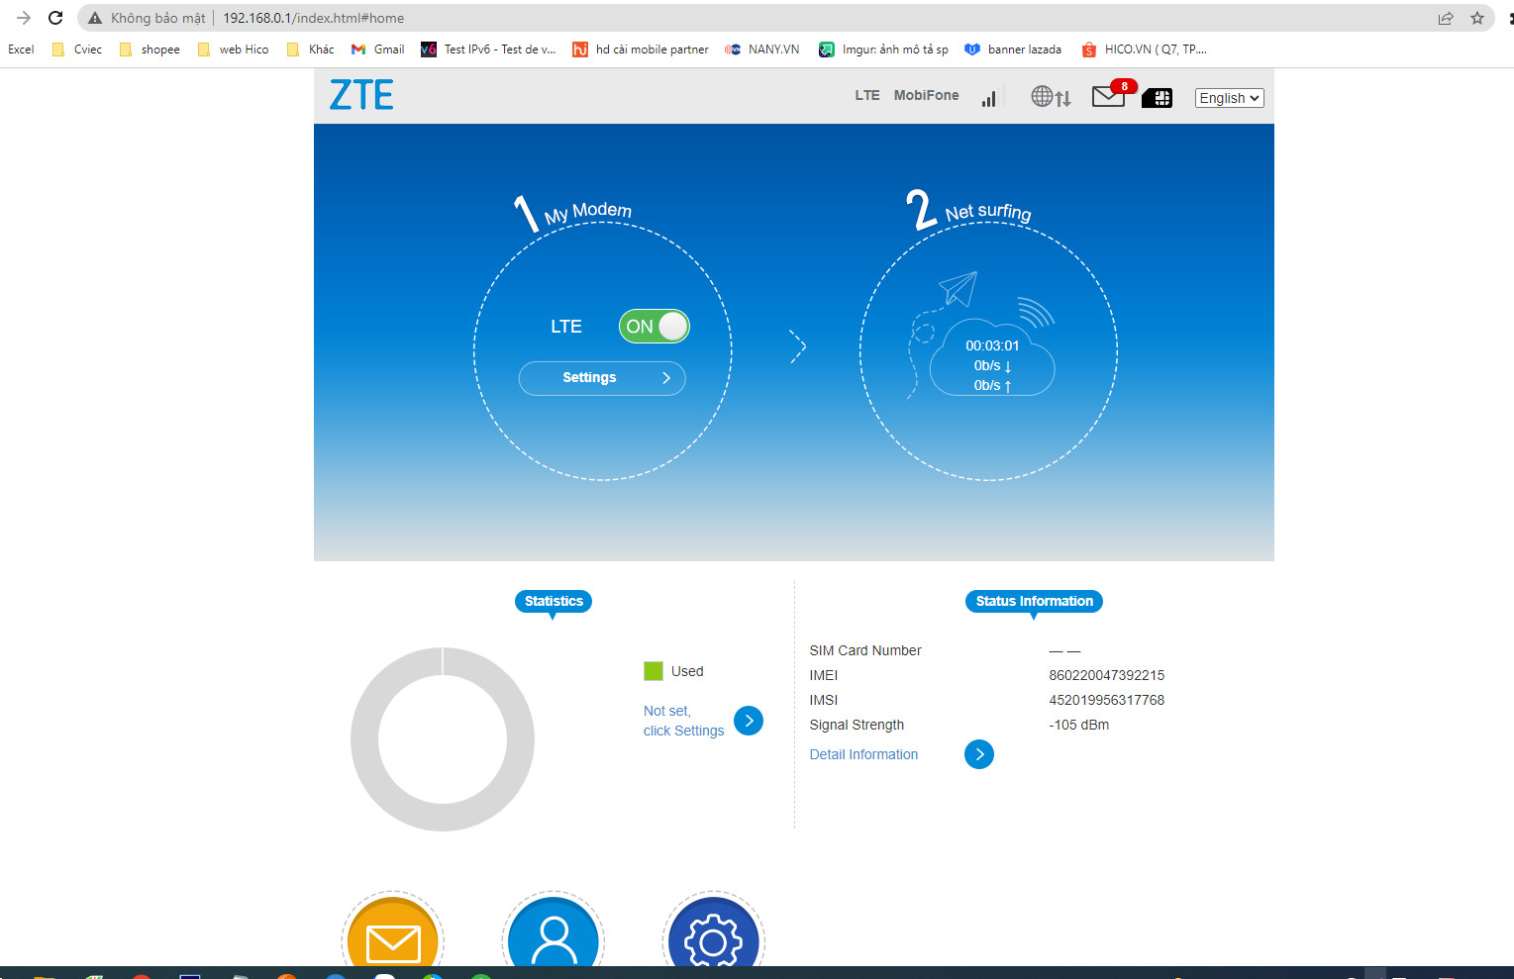This screenshot has height=979, width=1514.
Task: Click the green Used legend swatch
Action: (x=654, y=671)
